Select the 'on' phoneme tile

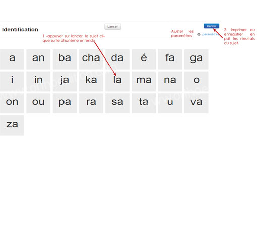(12, 103)
